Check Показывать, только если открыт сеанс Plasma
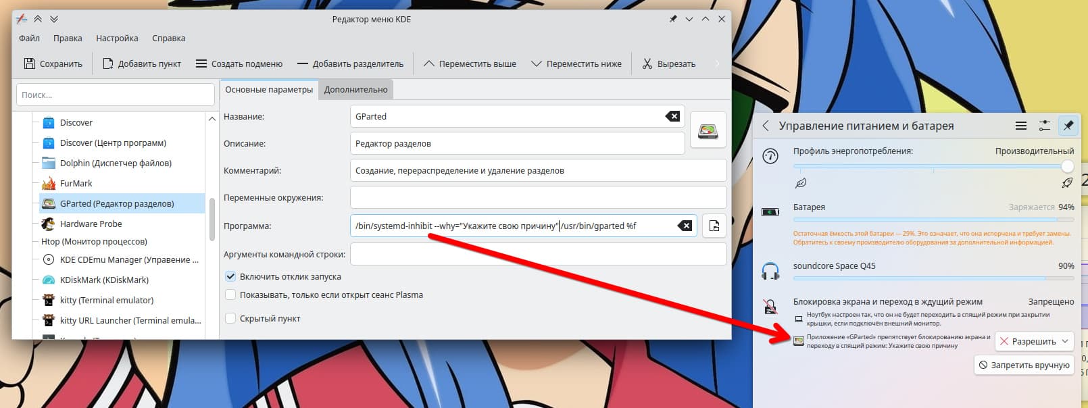The height and width of the screenshot is (408, 1088). 230,295
